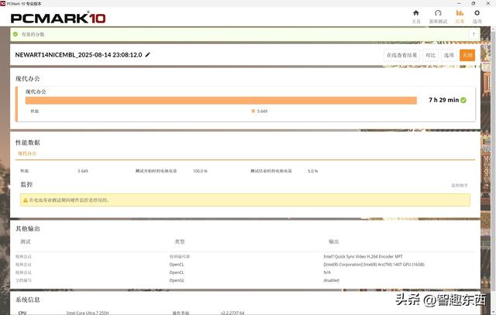Viewport: 496px width, 315px height.
Task: Click the orange 现代办公 battery life bar
Action: click(x=221, y=101)
